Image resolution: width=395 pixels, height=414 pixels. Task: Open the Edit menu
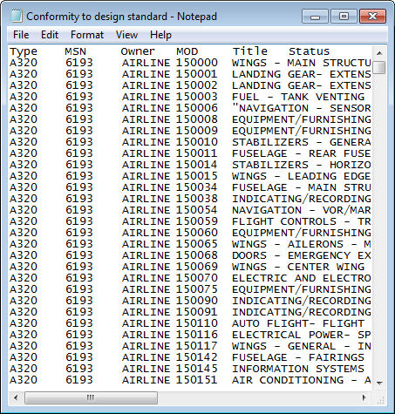tap(50, 35)
